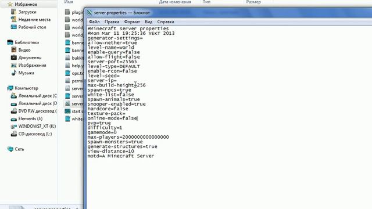The image size is (372, 209).
Task: Click the line server-port=25565 in Notepad
Action: tap(112, 62)
